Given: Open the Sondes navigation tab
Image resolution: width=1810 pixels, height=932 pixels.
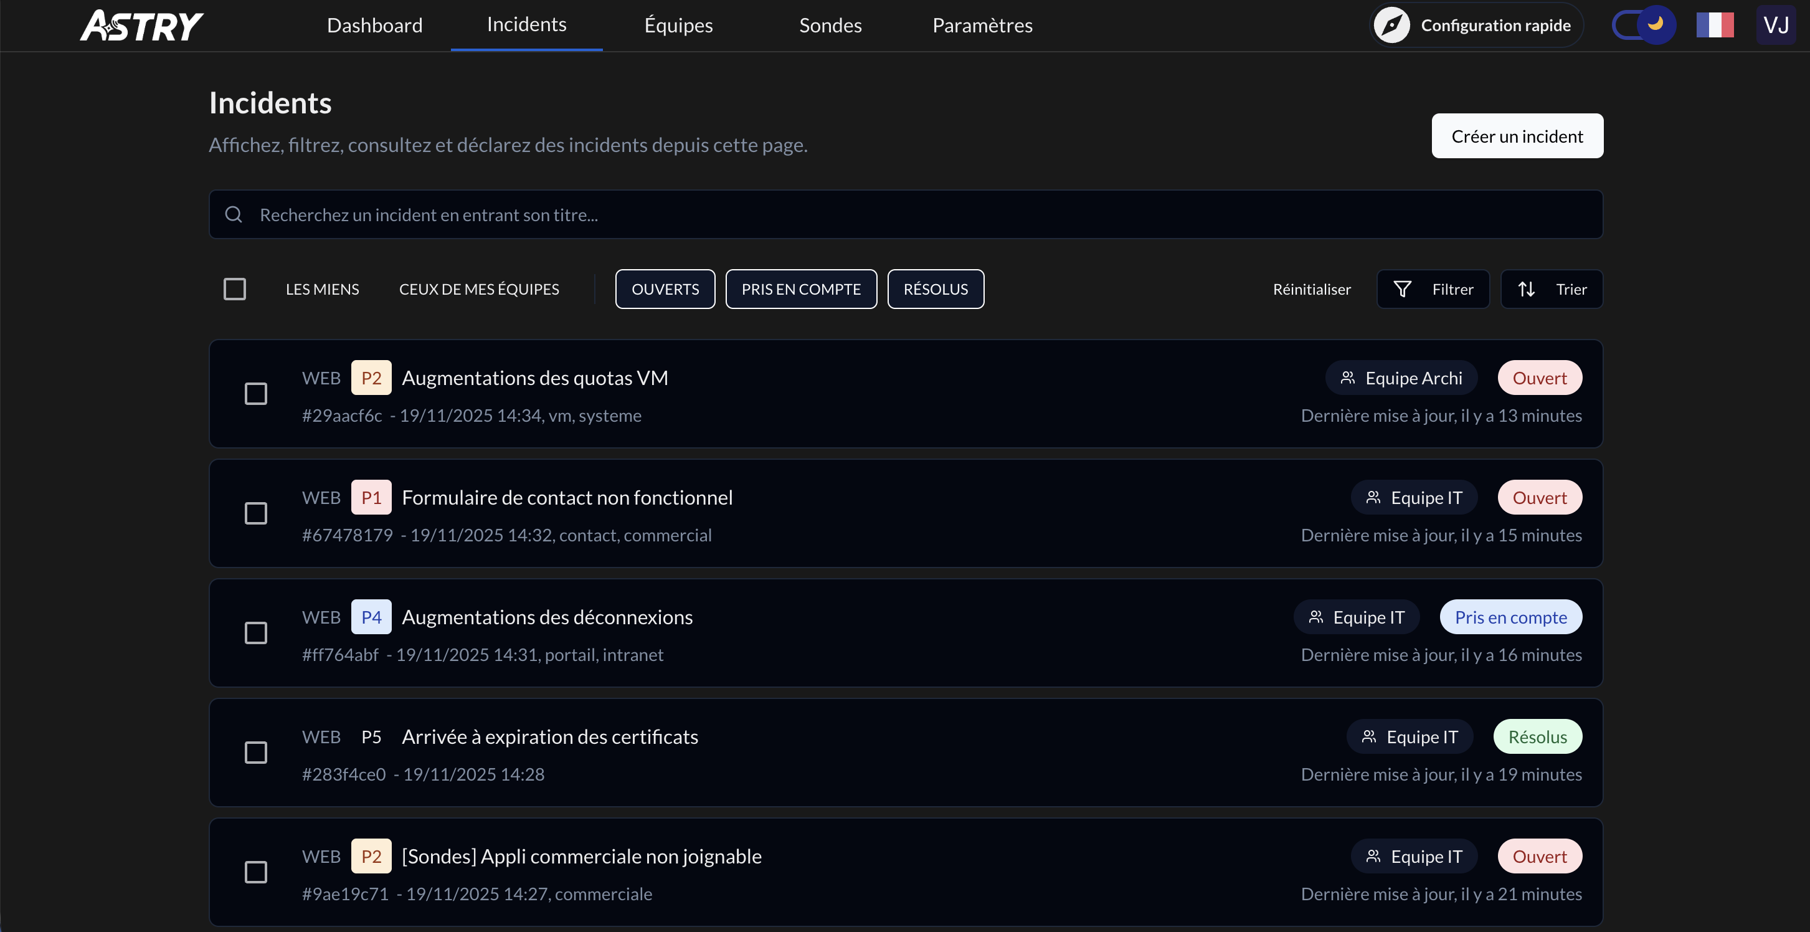Looking at the screenshot, I should point(830,26).
